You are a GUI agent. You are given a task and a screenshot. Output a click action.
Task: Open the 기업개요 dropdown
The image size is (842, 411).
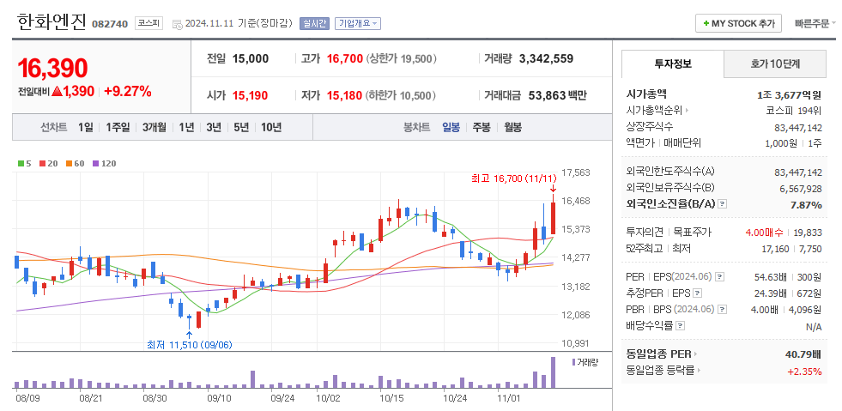(358, 24)
